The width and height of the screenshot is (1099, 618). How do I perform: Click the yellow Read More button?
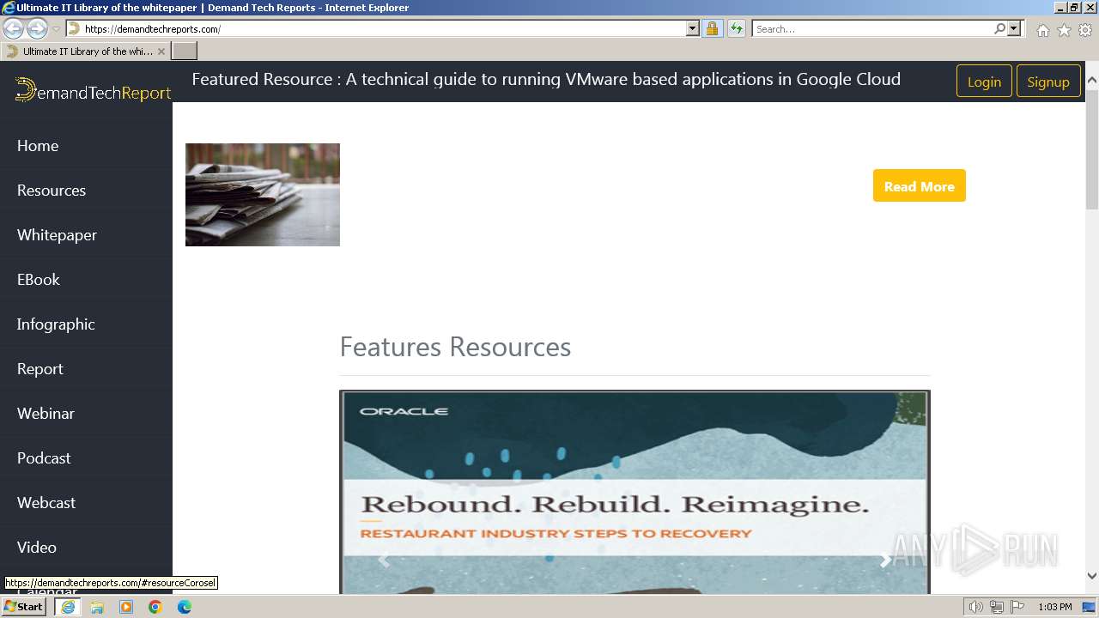click(919, 186)
